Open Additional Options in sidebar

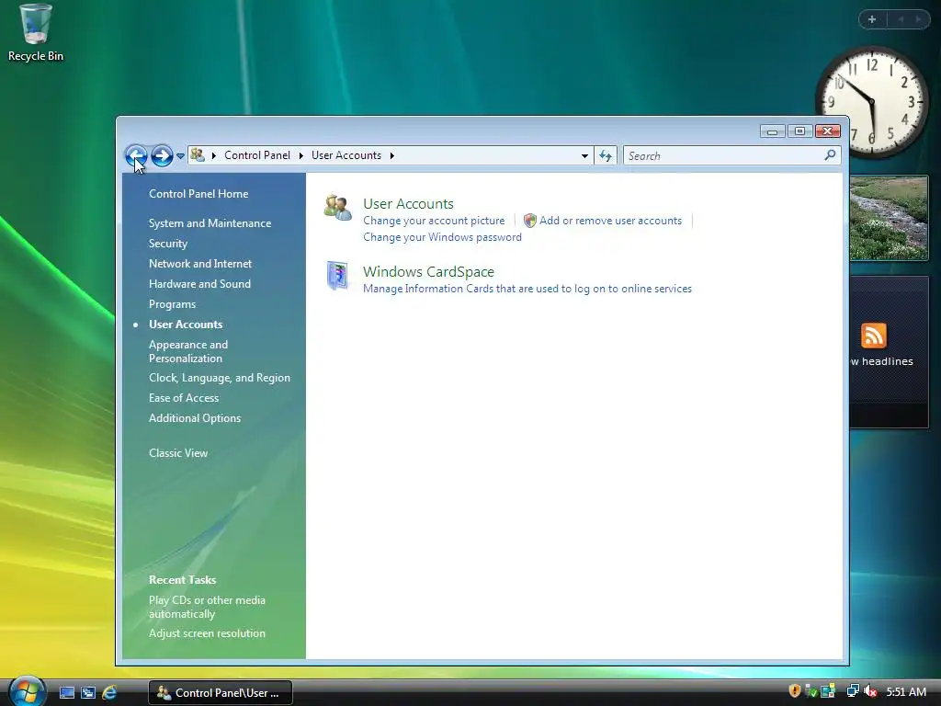click(x=195, y=418)
